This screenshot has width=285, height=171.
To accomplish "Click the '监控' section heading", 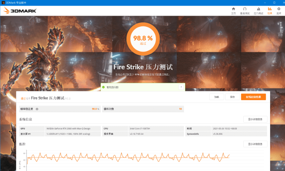I will tap(22, 144).
